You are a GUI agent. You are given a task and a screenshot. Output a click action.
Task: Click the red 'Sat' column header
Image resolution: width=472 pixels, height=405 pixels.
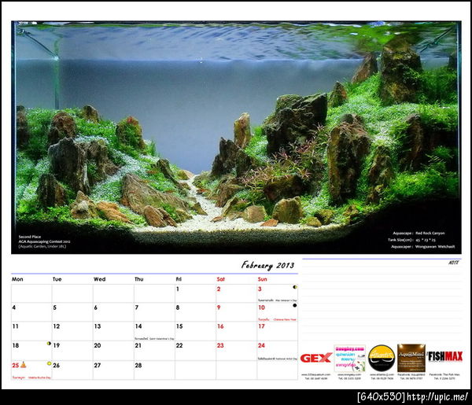coord(220,279)
